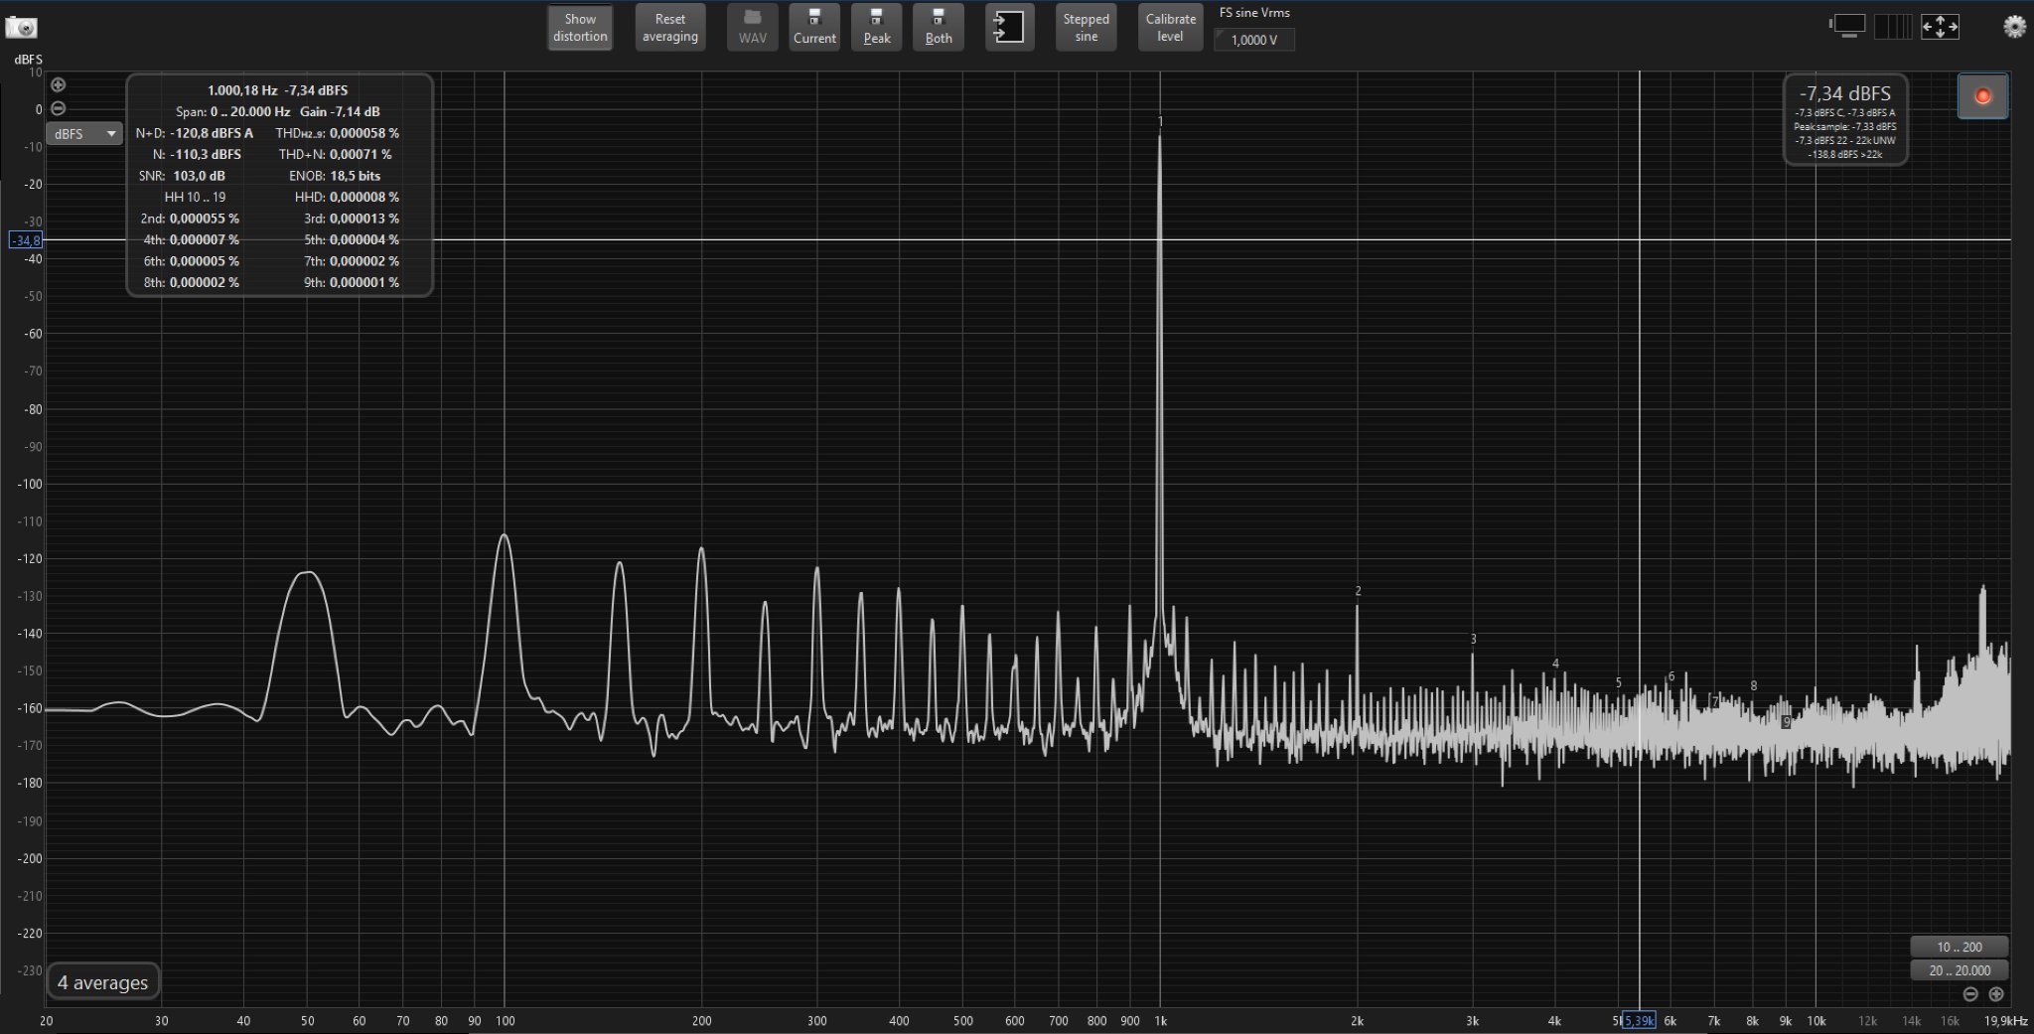Save Both traces
Viewport: 2034px width, 1034px height.
click(x=939, y=28)
